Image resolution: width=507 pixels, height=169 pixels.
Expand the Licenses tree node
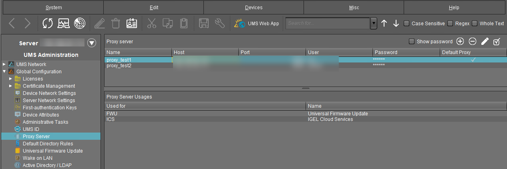tap(11, 79)
